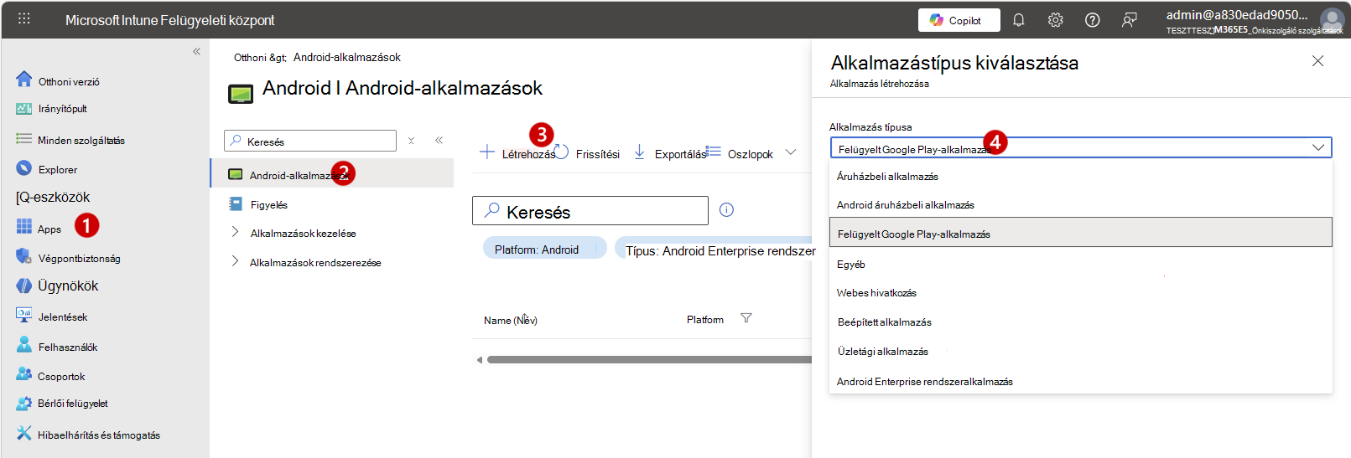Select Webes hivatkozás option
The image size is (1351, 458).
1080,292
